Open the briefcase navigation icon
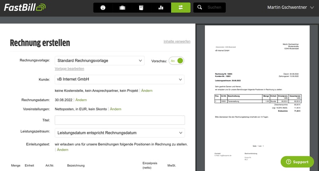This screenshot has height=171, width=319. [x=122, y=8]
